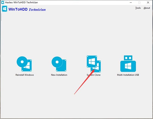Image resolution: width=153 pixels, height=119 pixels.
Task: Open the About menu
Action: pyautogui.click(x=147, y=8)
